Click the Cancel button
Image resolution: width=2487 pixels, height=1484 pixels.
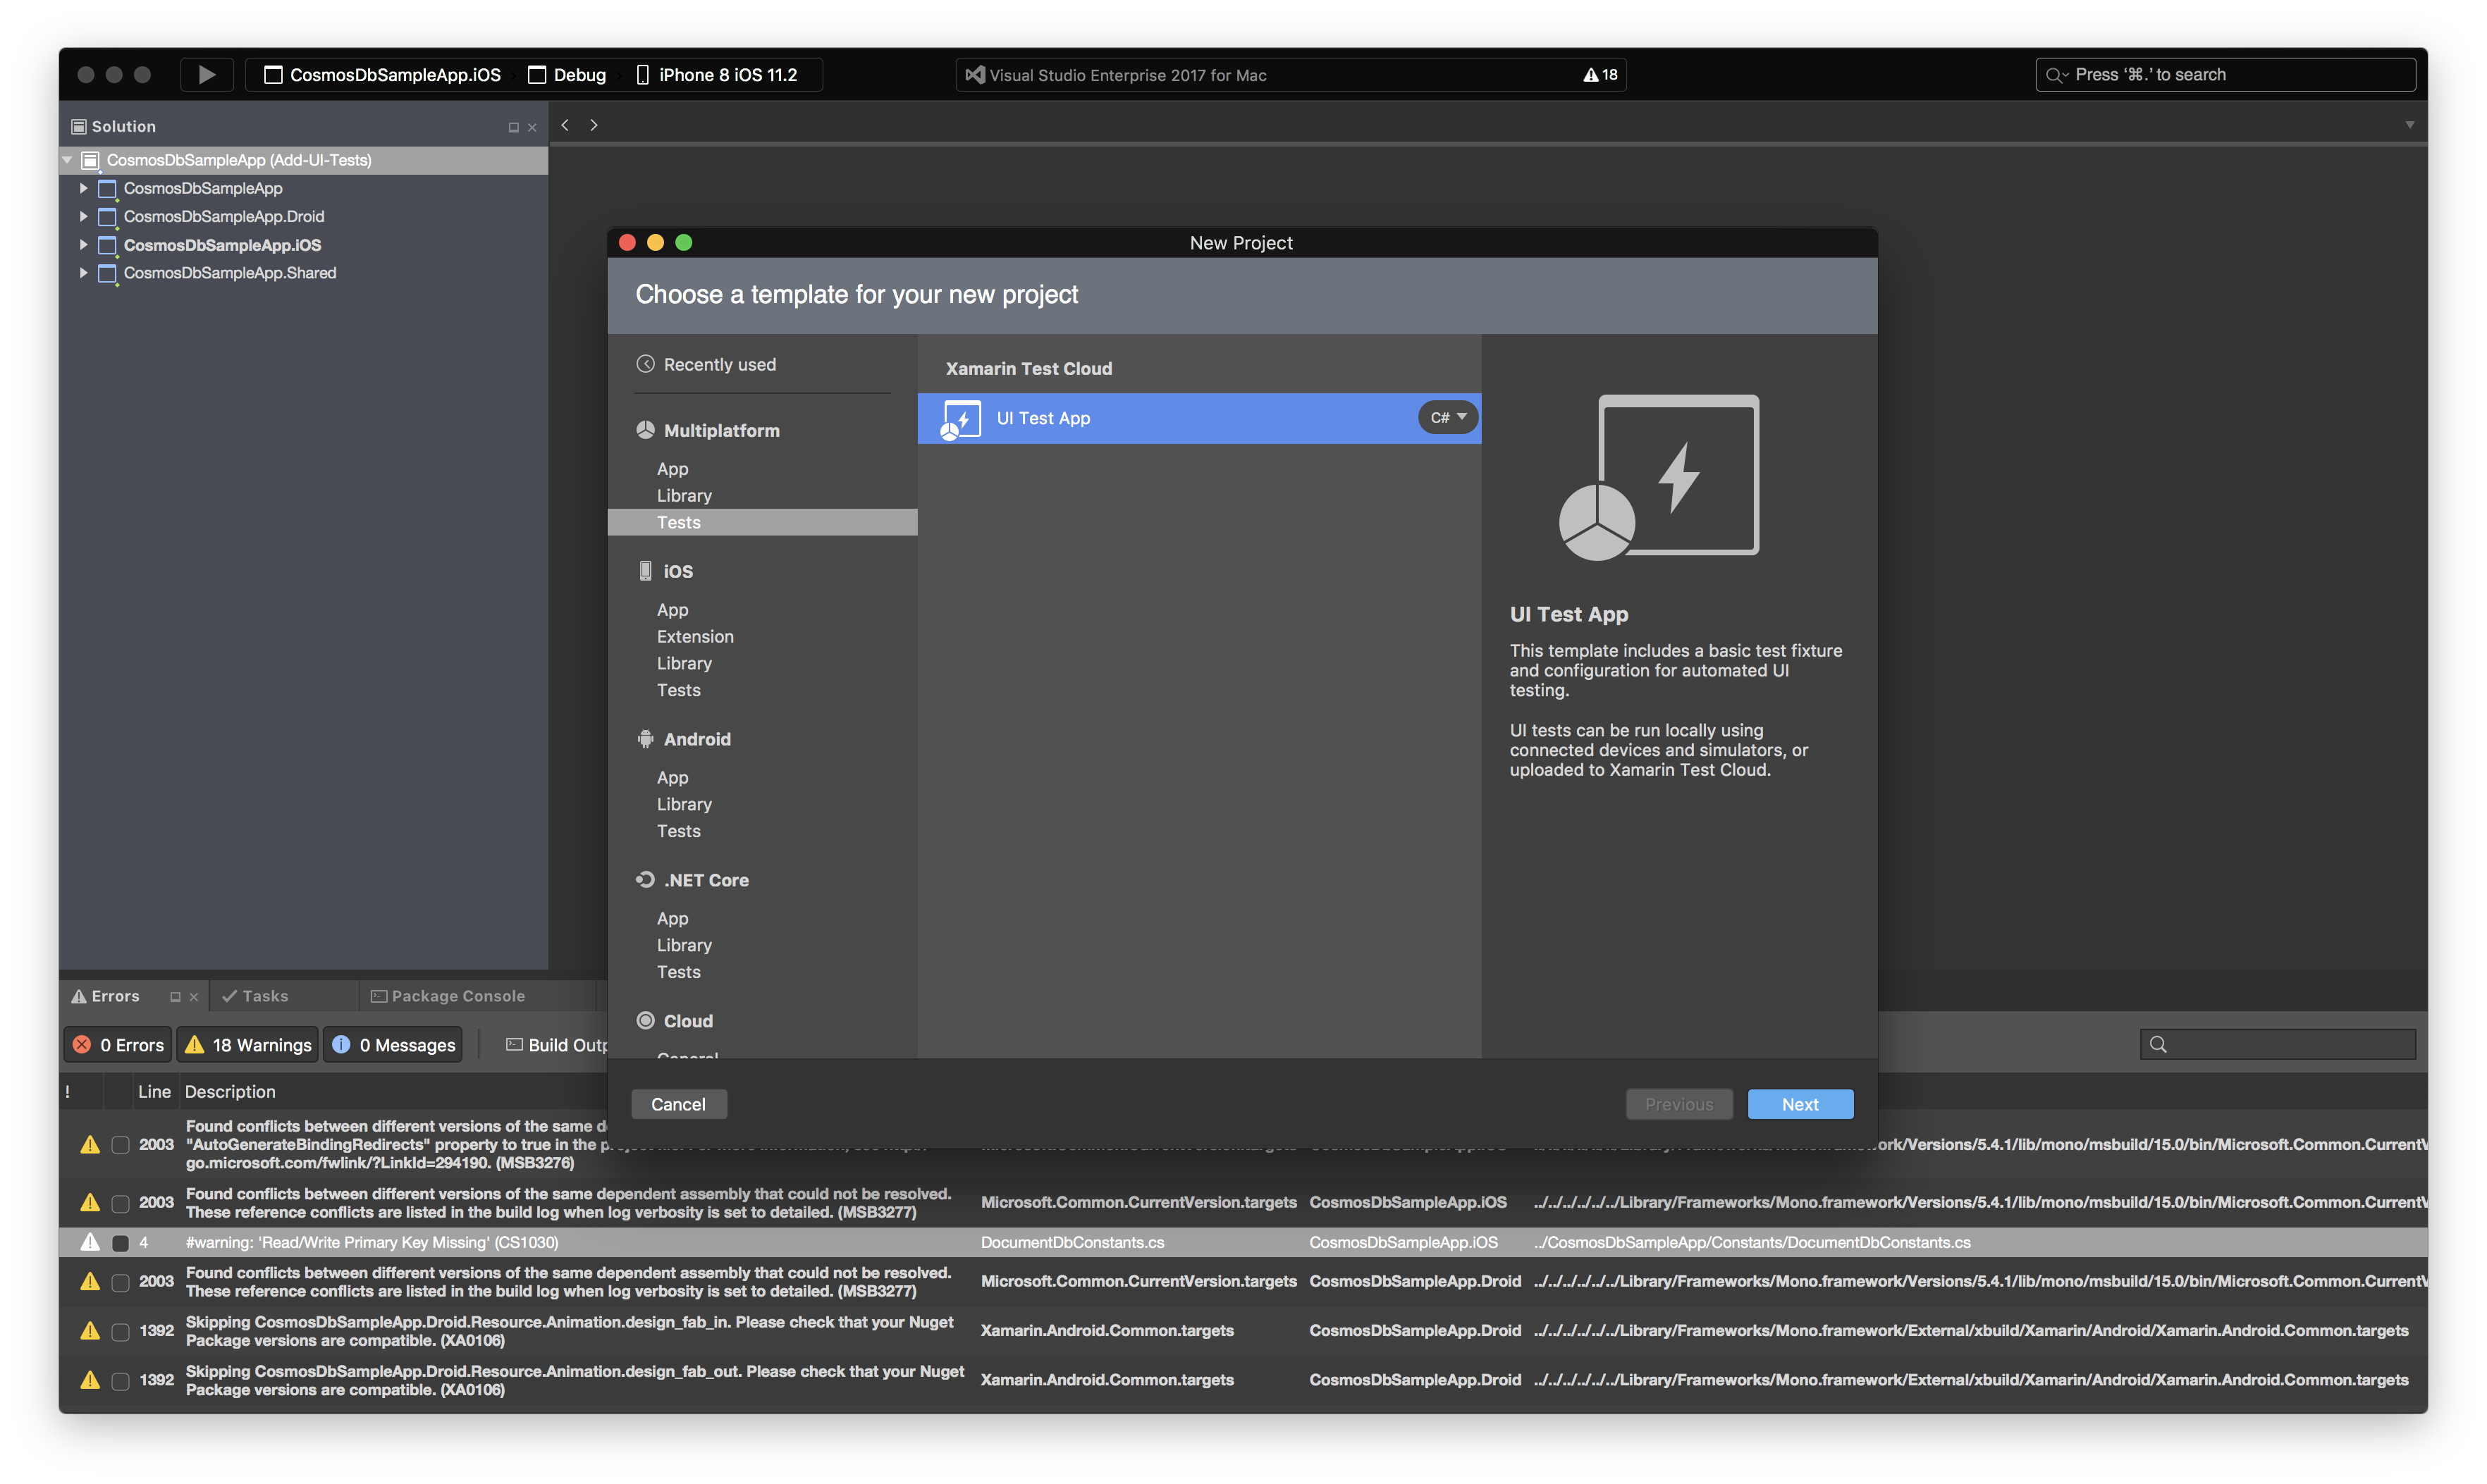coord(678,1104)
